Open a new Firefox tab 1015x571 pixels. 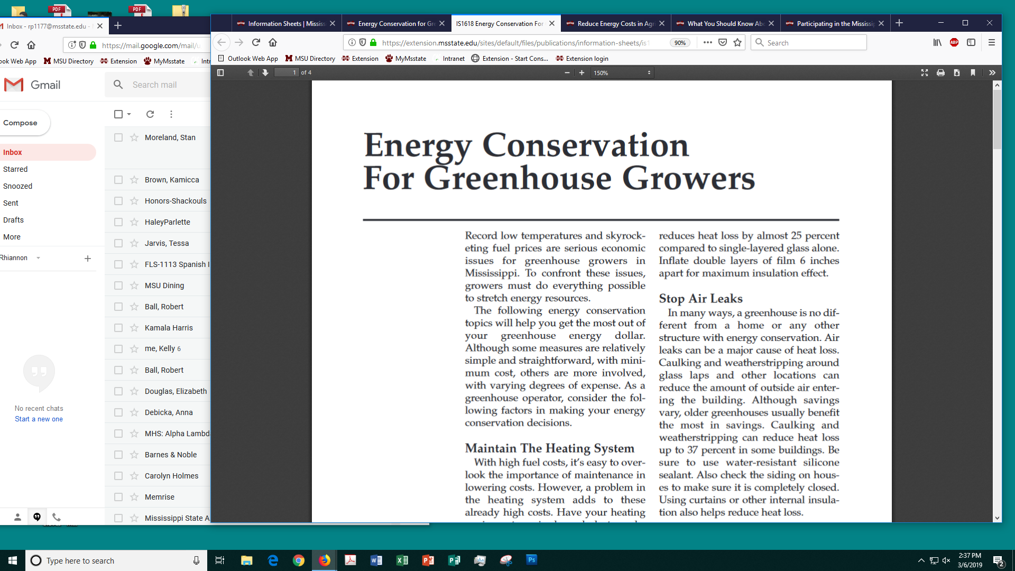point(899,23)
